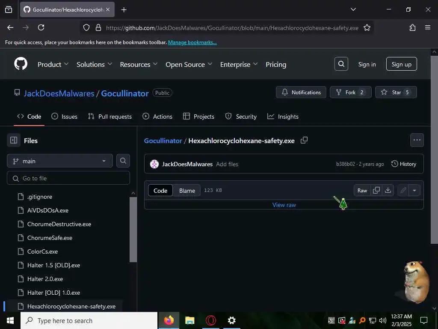Copy raw file contents icon
438x329 pixels.
click(x=376, y=190)
